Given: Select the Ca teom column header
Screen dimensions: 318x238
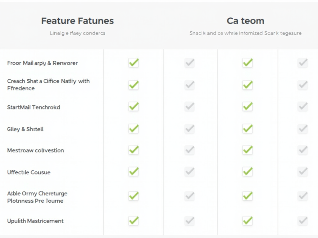Looking at the screenshot, I should pyautogui.click(x=245, y=21).
